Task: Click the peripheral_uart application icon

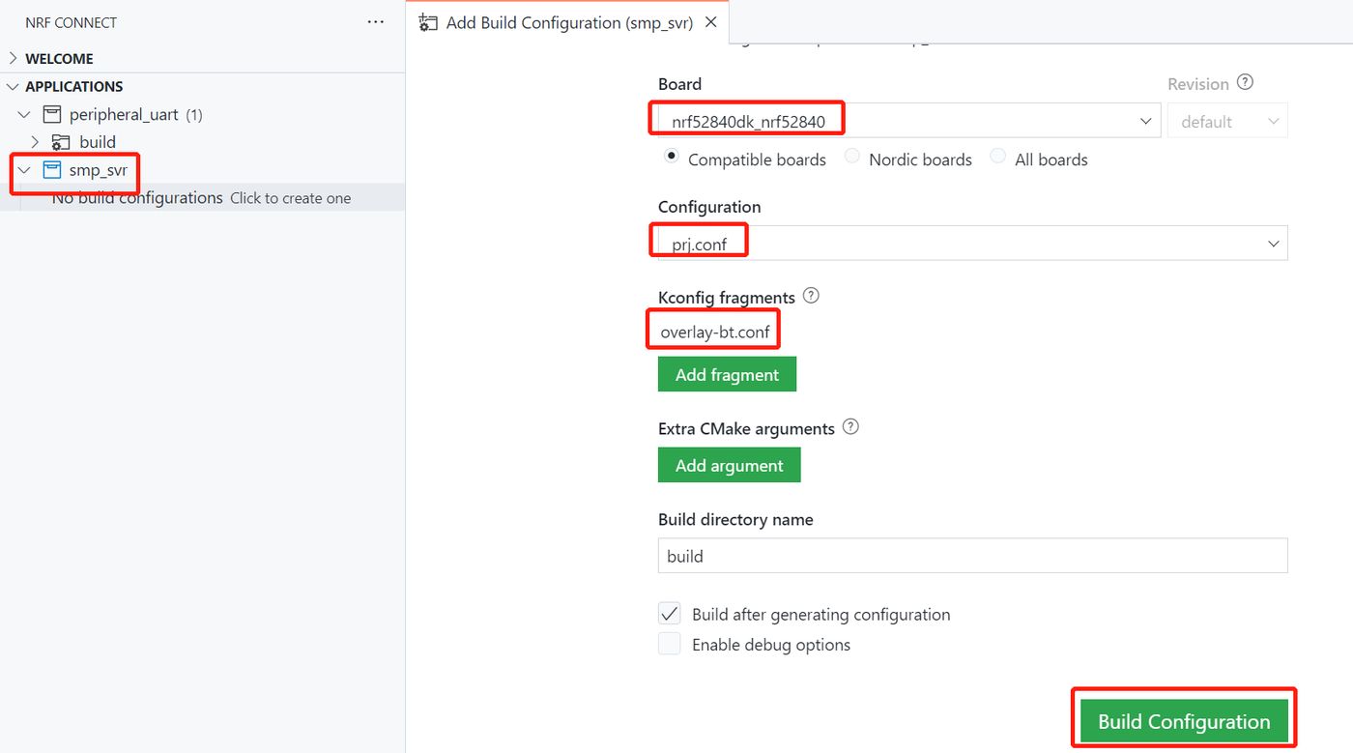Action: tap(52, 114)
